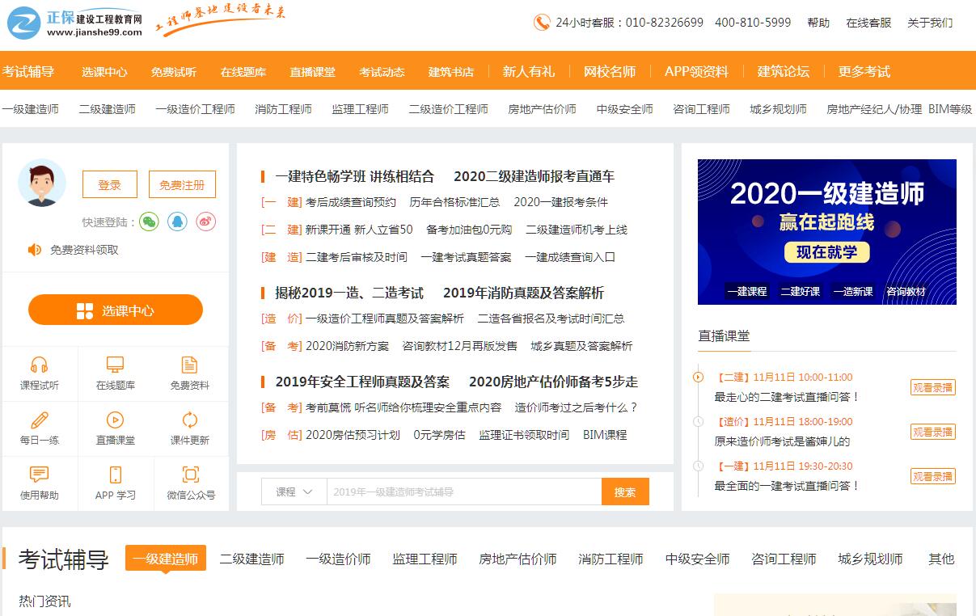Open 直播课堂 play icon in sidebar
976x616 pixels.
point(115,420)
